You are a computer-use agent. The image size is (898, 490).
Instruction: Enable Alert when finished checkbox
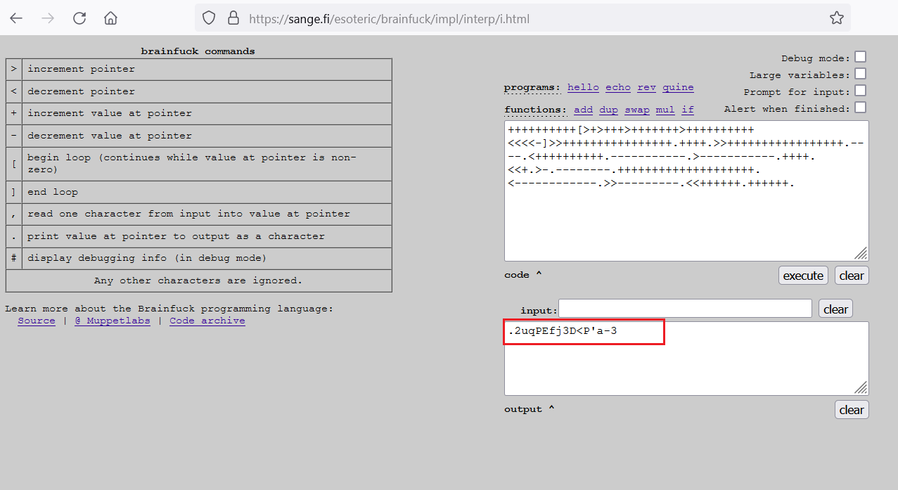tap(860, 108)
